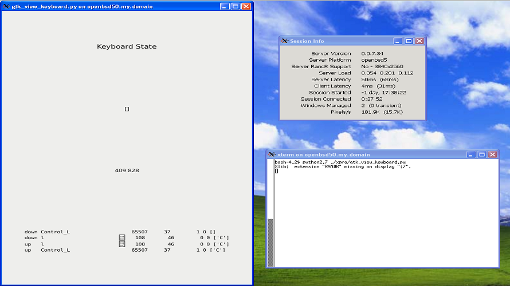The width and height of the screenshot is (510, 286).
Task: Click the 409 828 coordinates text
Action: click(127, 170)
